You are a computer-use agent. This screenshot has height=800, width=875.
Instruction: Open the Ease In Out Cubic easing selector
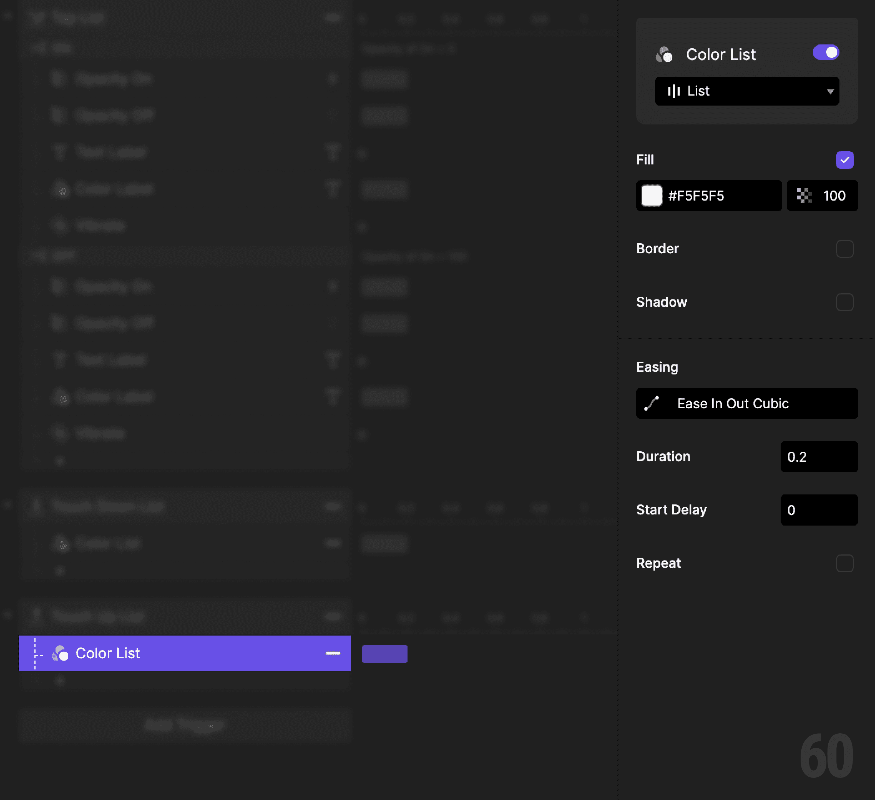746,403
